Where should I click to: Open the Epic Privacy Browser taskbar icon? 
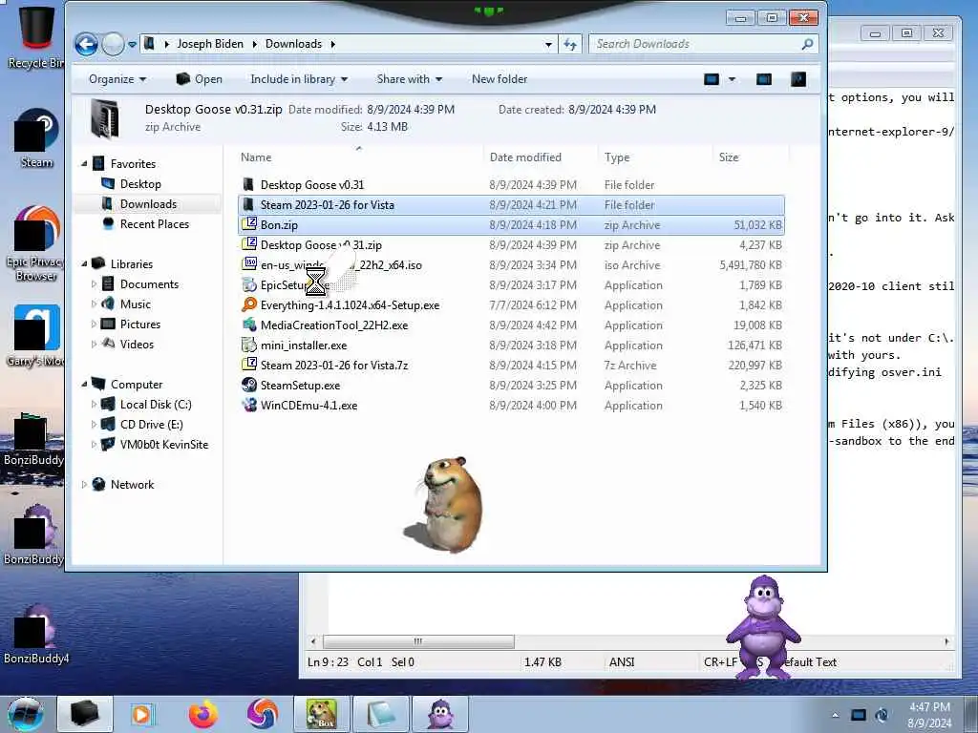(x=262, y=714)
